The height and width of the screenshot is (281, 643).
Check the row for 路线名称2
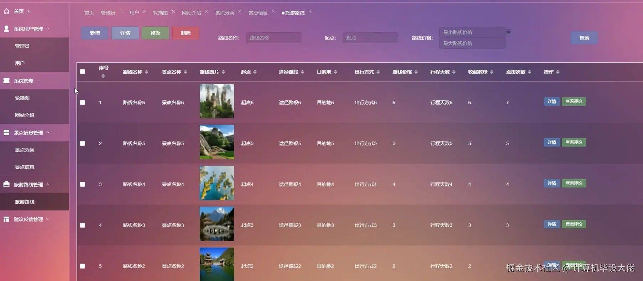[83, 266]
